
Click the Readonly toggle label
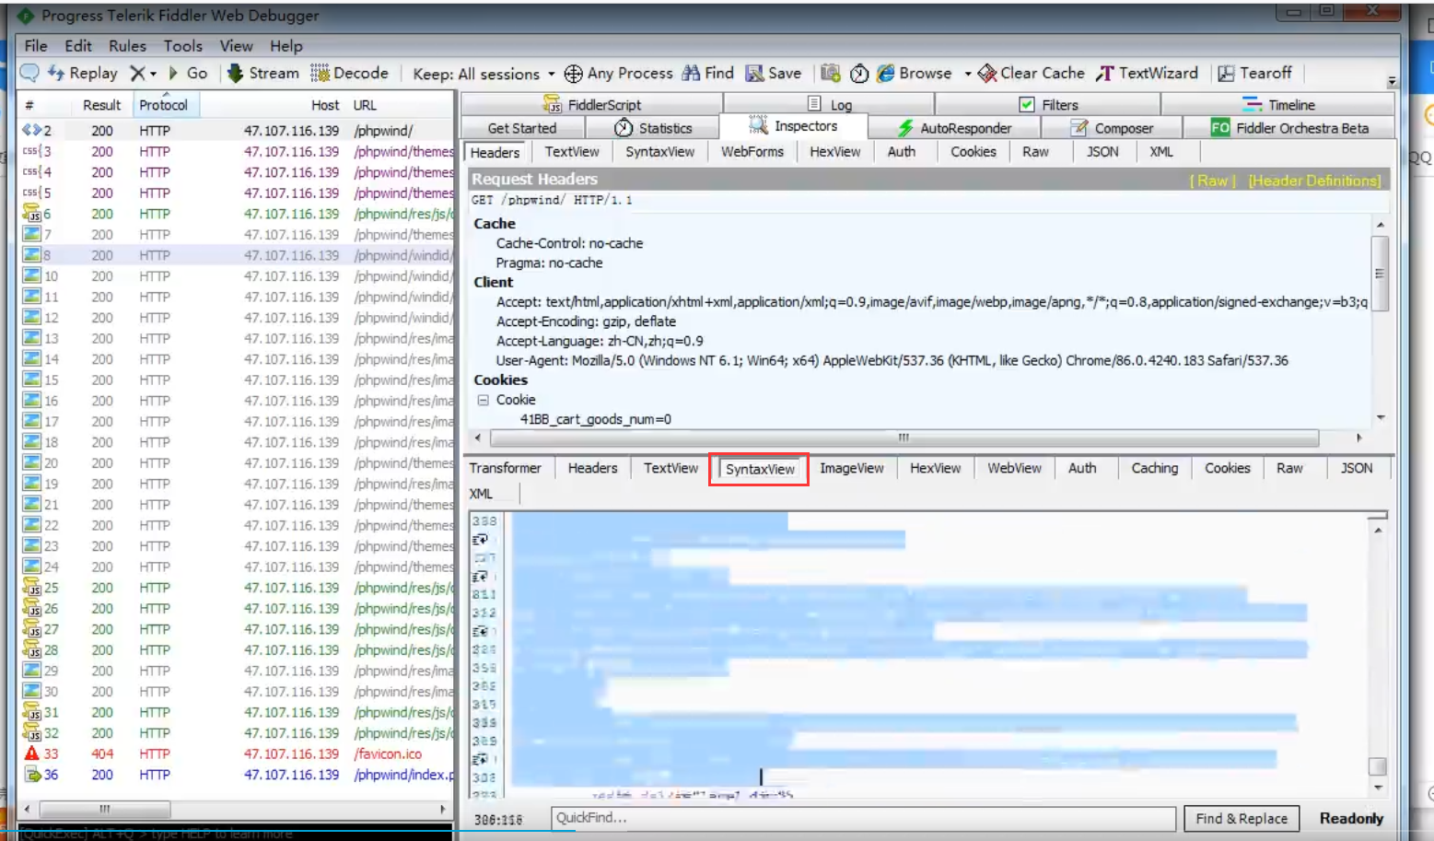(x=1351, y=818)
